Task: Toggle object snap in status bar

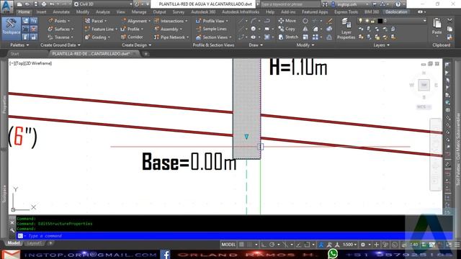Action: pos(307,245)
